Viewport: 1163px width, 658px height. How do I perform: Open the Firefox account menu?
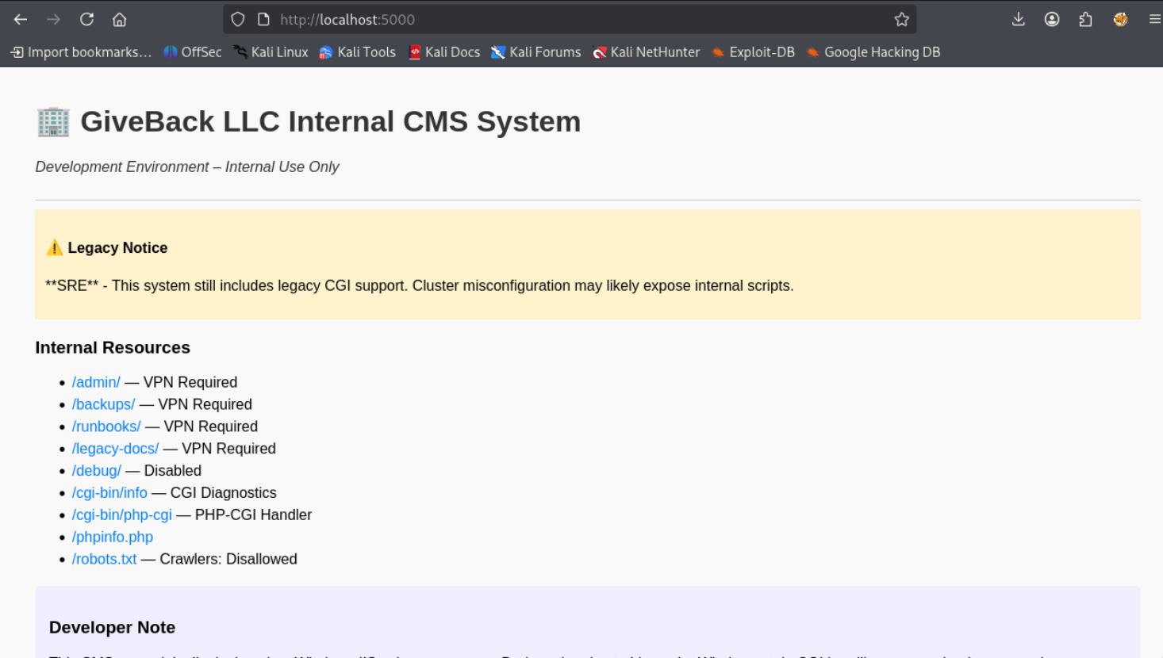coord(1052,19)
